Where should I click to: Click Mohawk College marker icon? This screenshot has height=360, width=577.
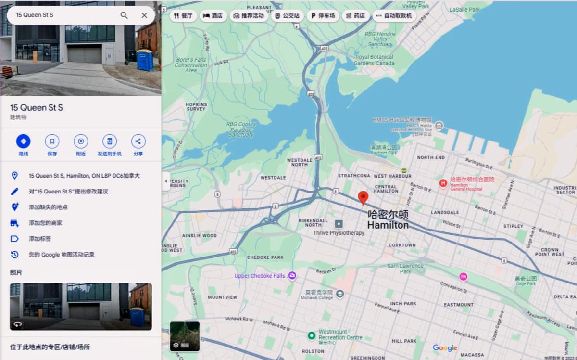(340, 294)
